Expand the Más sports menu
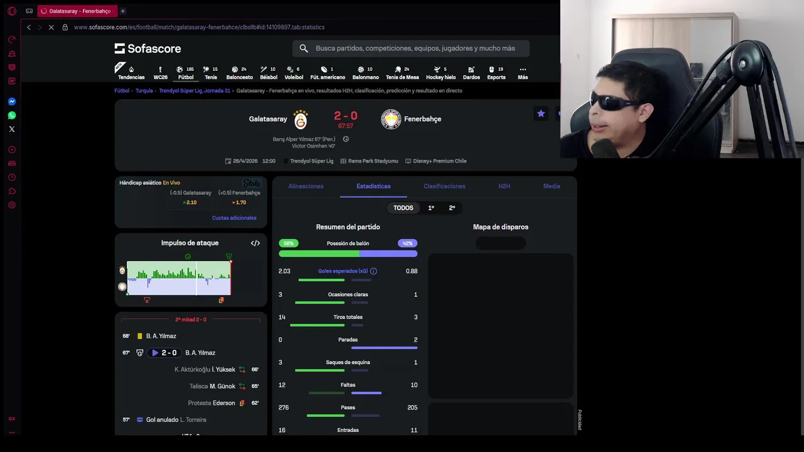This screenshot has height=452, width=804. tap(523, 73)
